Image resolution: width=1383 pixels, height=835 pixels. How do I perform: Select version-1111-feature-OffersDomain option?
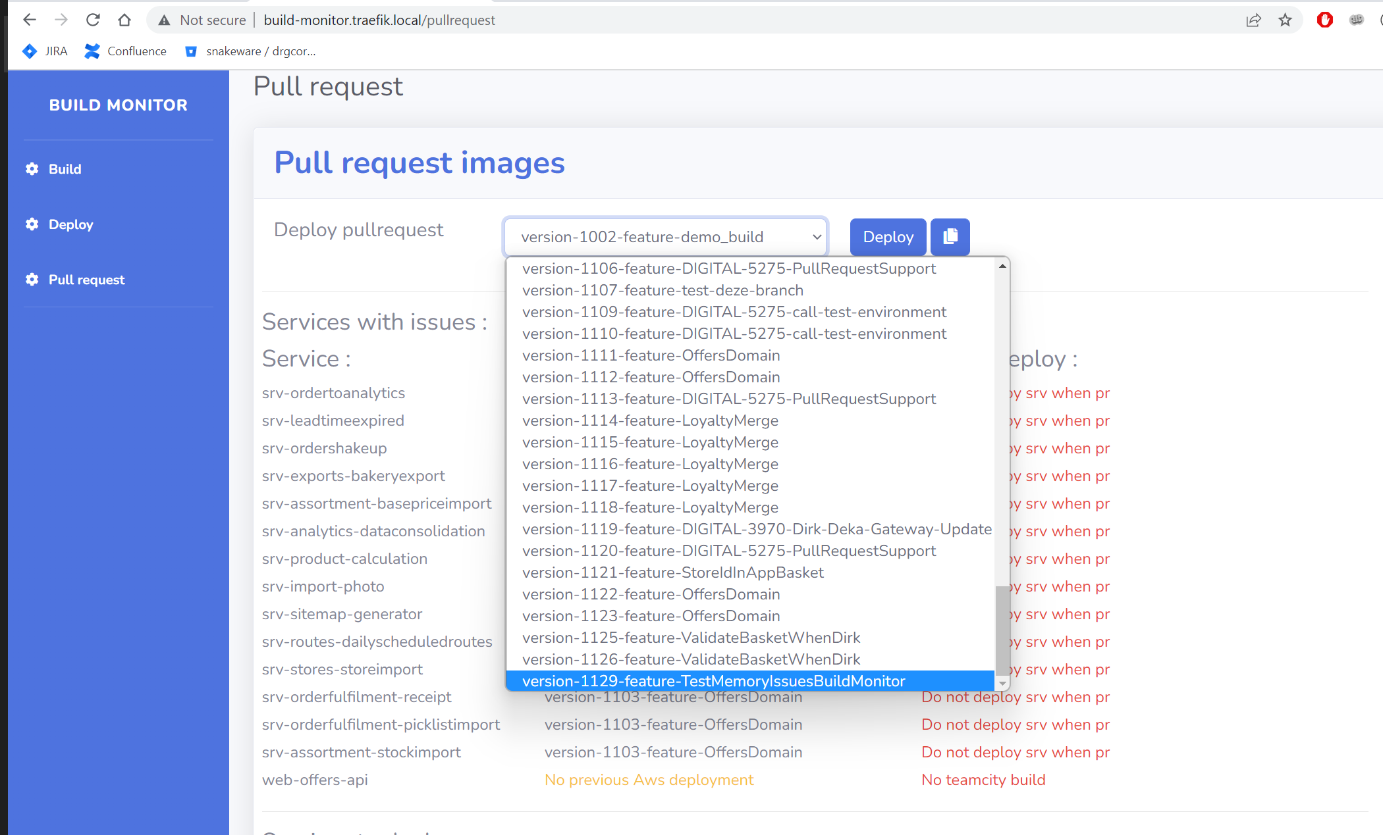coord(750,355)
